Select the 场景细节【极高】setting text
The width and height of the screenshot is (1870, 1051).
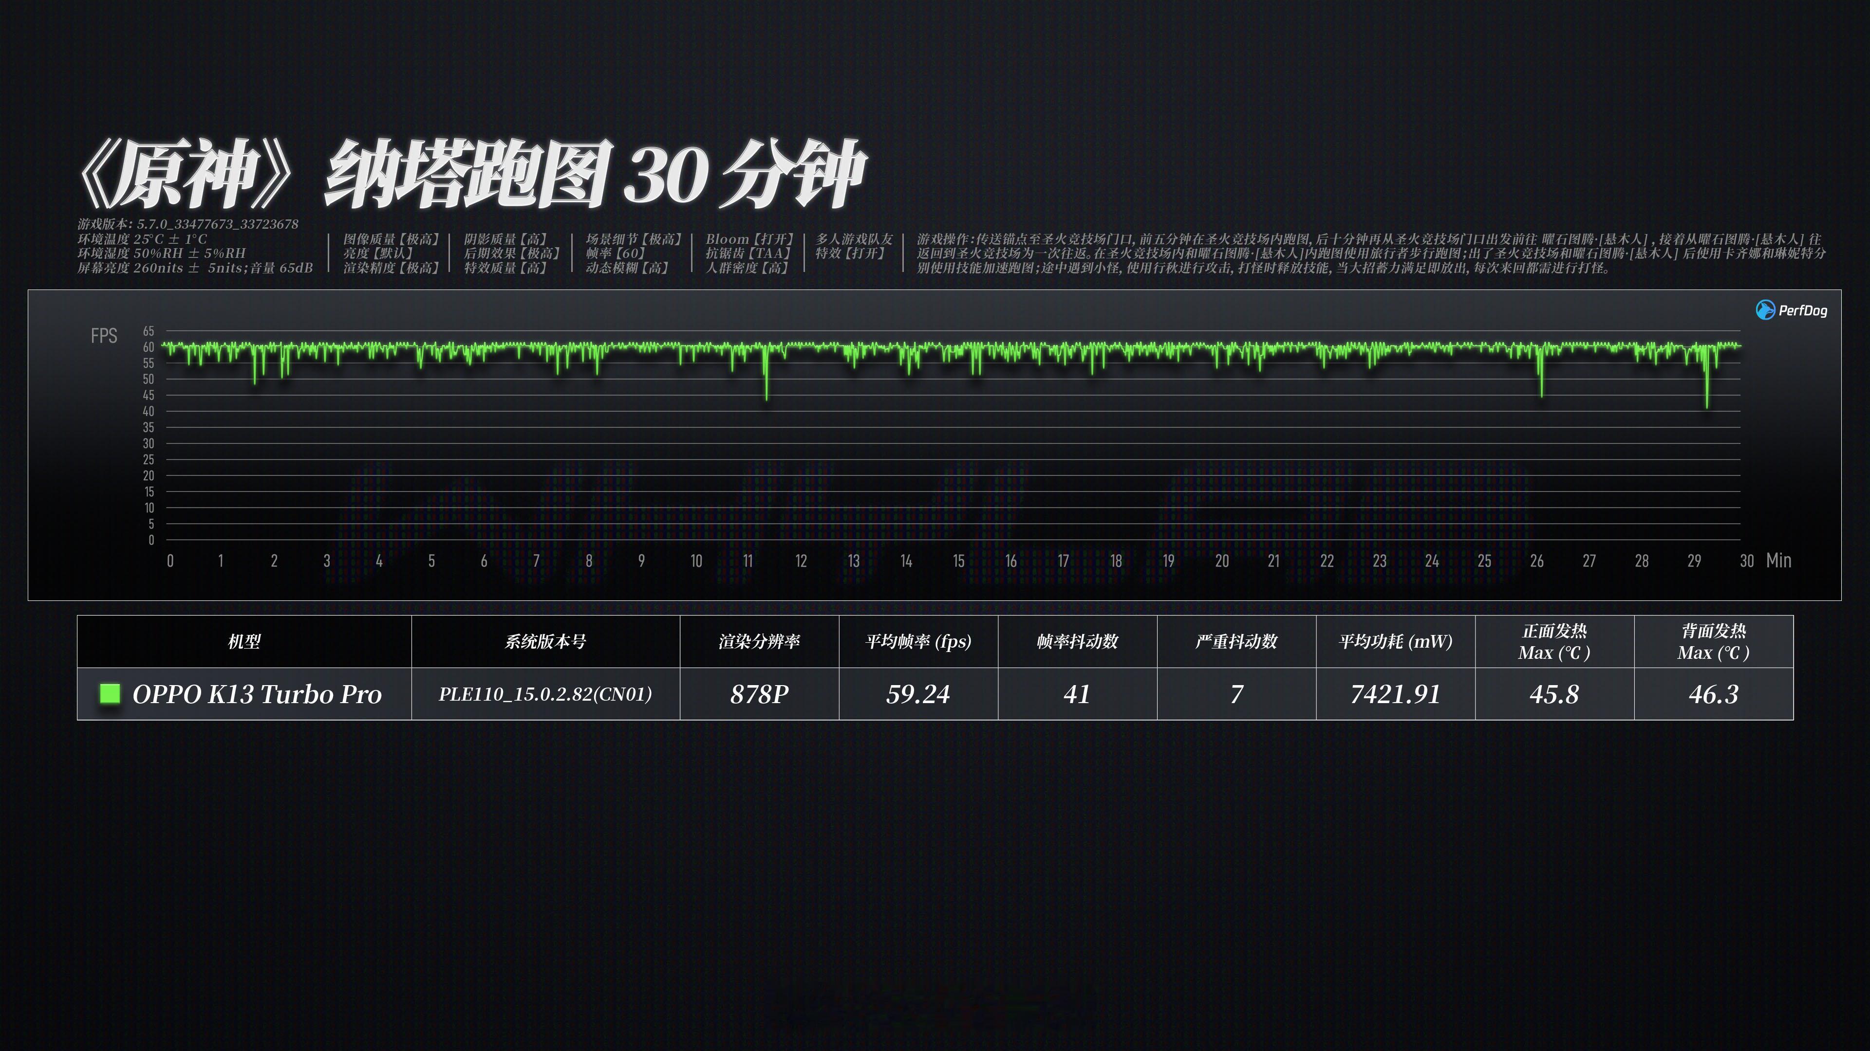(635, 238)
